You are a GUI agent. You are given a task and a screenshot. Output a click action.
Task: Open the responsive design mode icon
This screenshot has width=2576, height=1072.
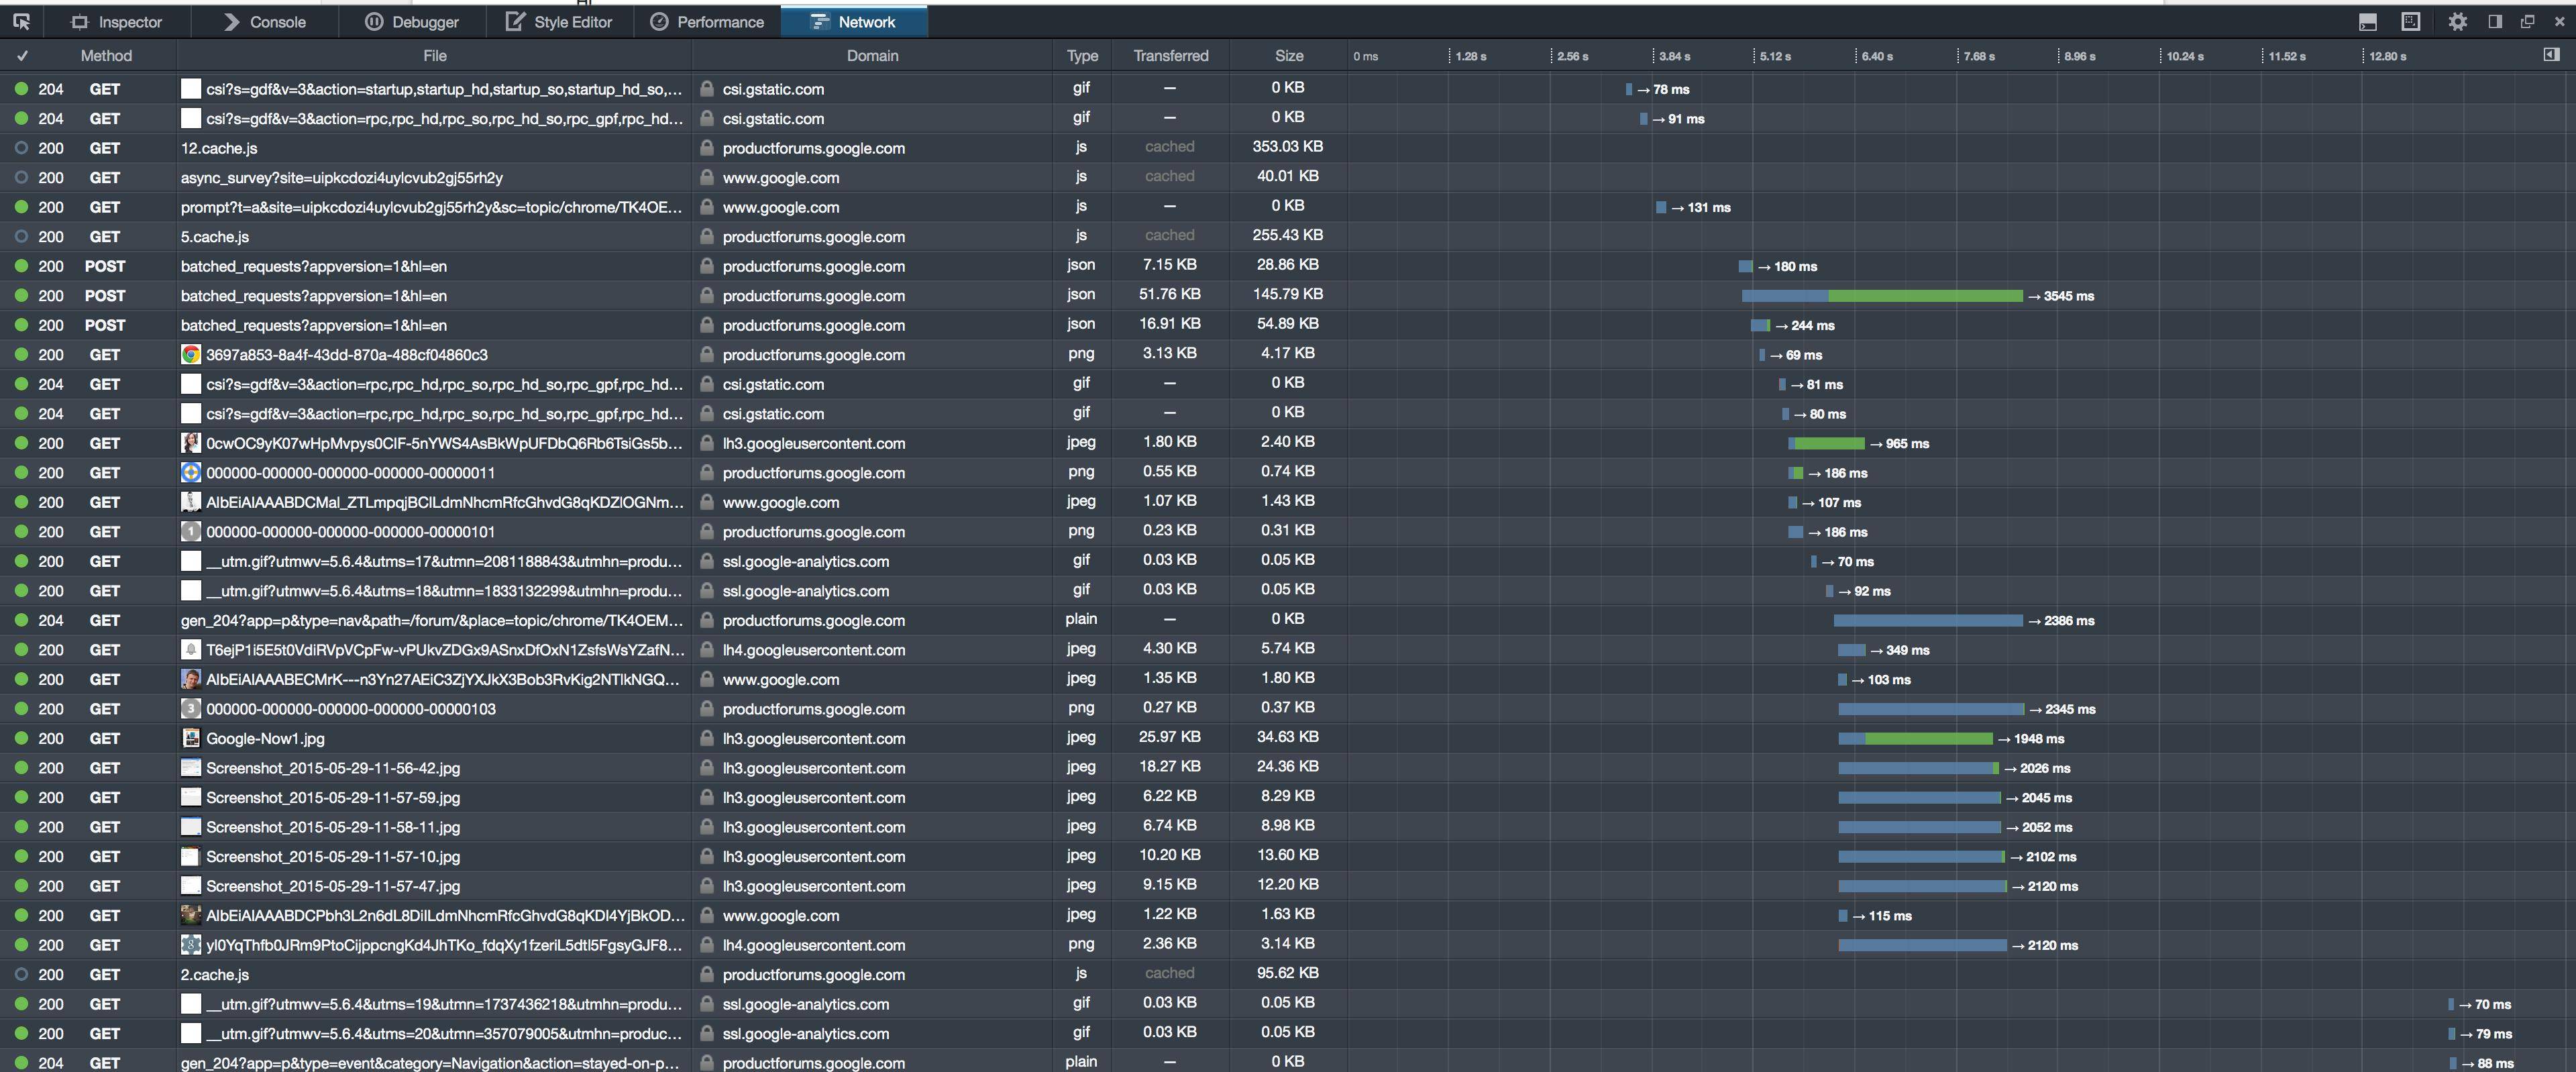click(2411, 21)
